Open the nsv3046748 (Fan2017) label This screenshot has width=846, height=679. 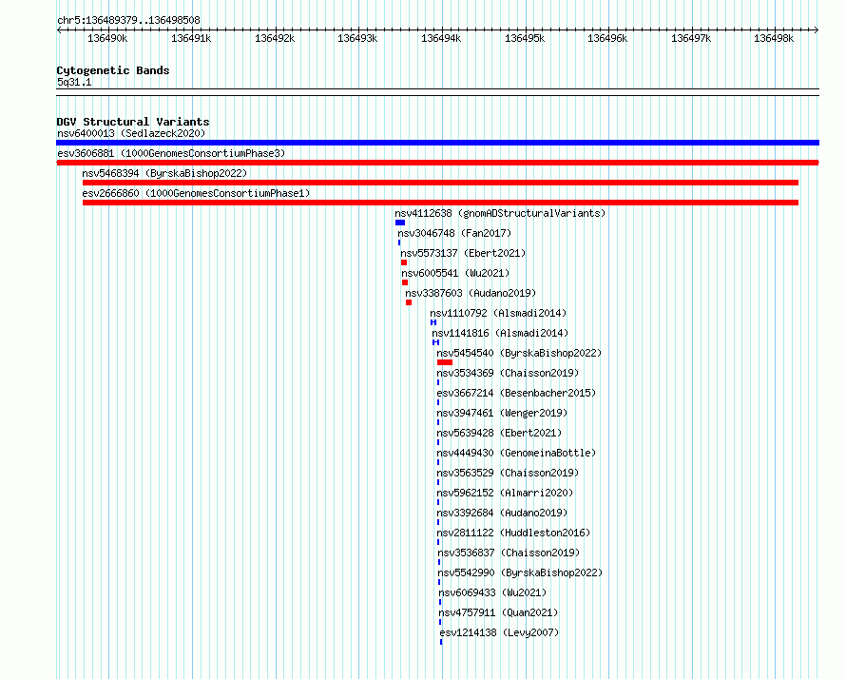pyautogui.click(x=454, y=233)
